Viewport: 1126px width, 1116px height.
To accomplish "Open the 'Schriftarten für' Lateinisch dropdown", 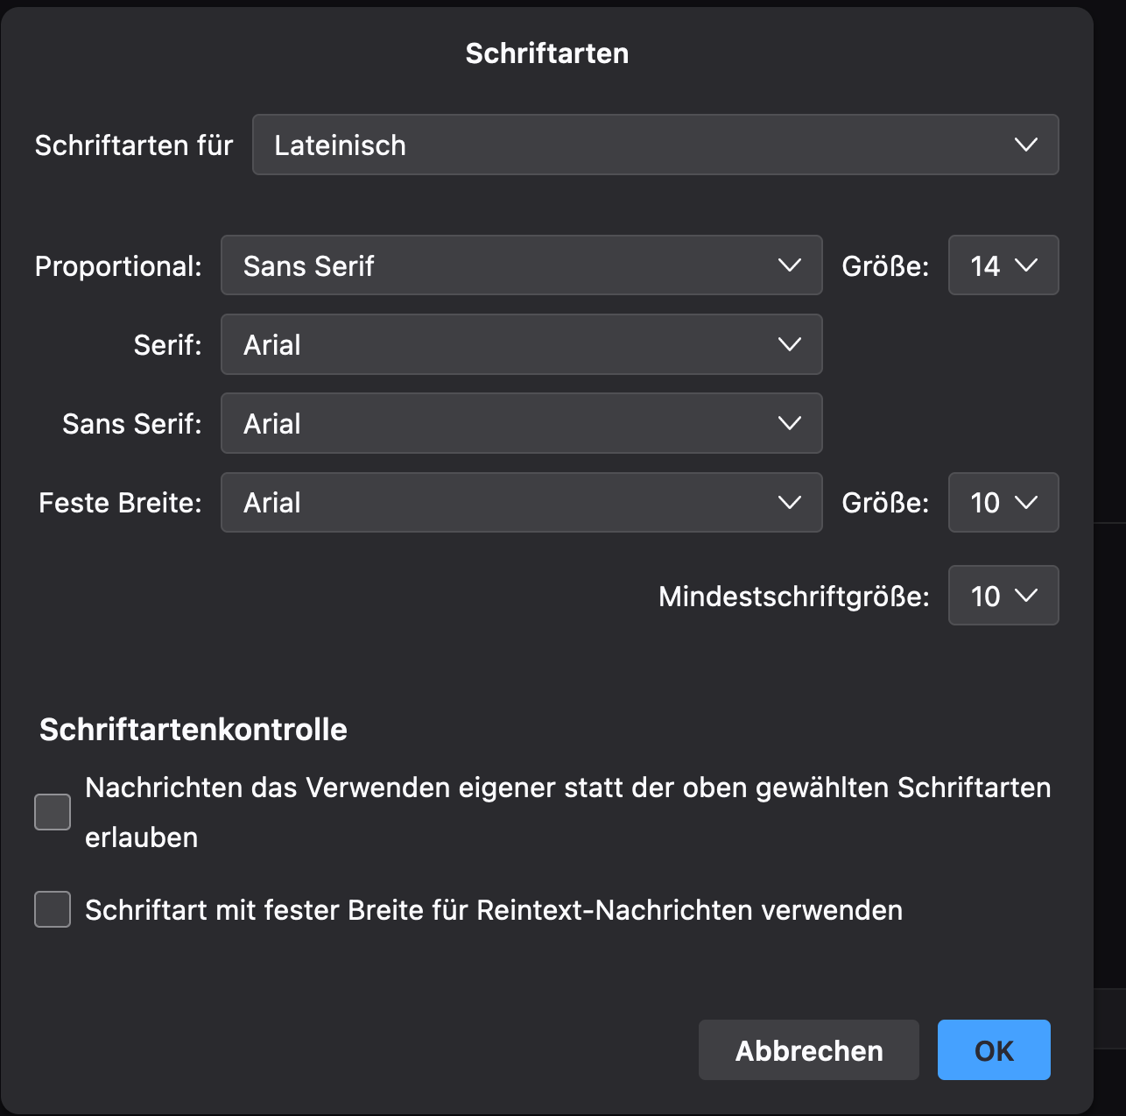I will [x=655, y=145].
